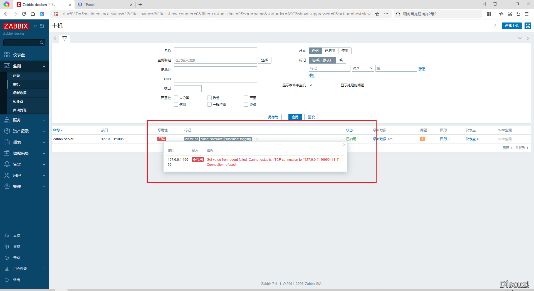This screenshot has width=534, height=291.
Task: Open 拓扑图 in the sidebar
Action: 18,101
